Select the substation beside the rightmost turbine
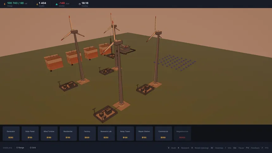The image size is (272, 153). 145,89
